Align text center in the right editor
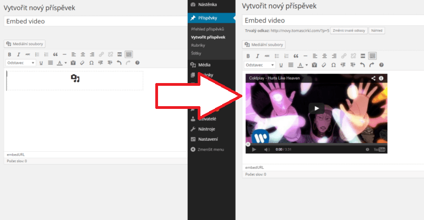 324,56
